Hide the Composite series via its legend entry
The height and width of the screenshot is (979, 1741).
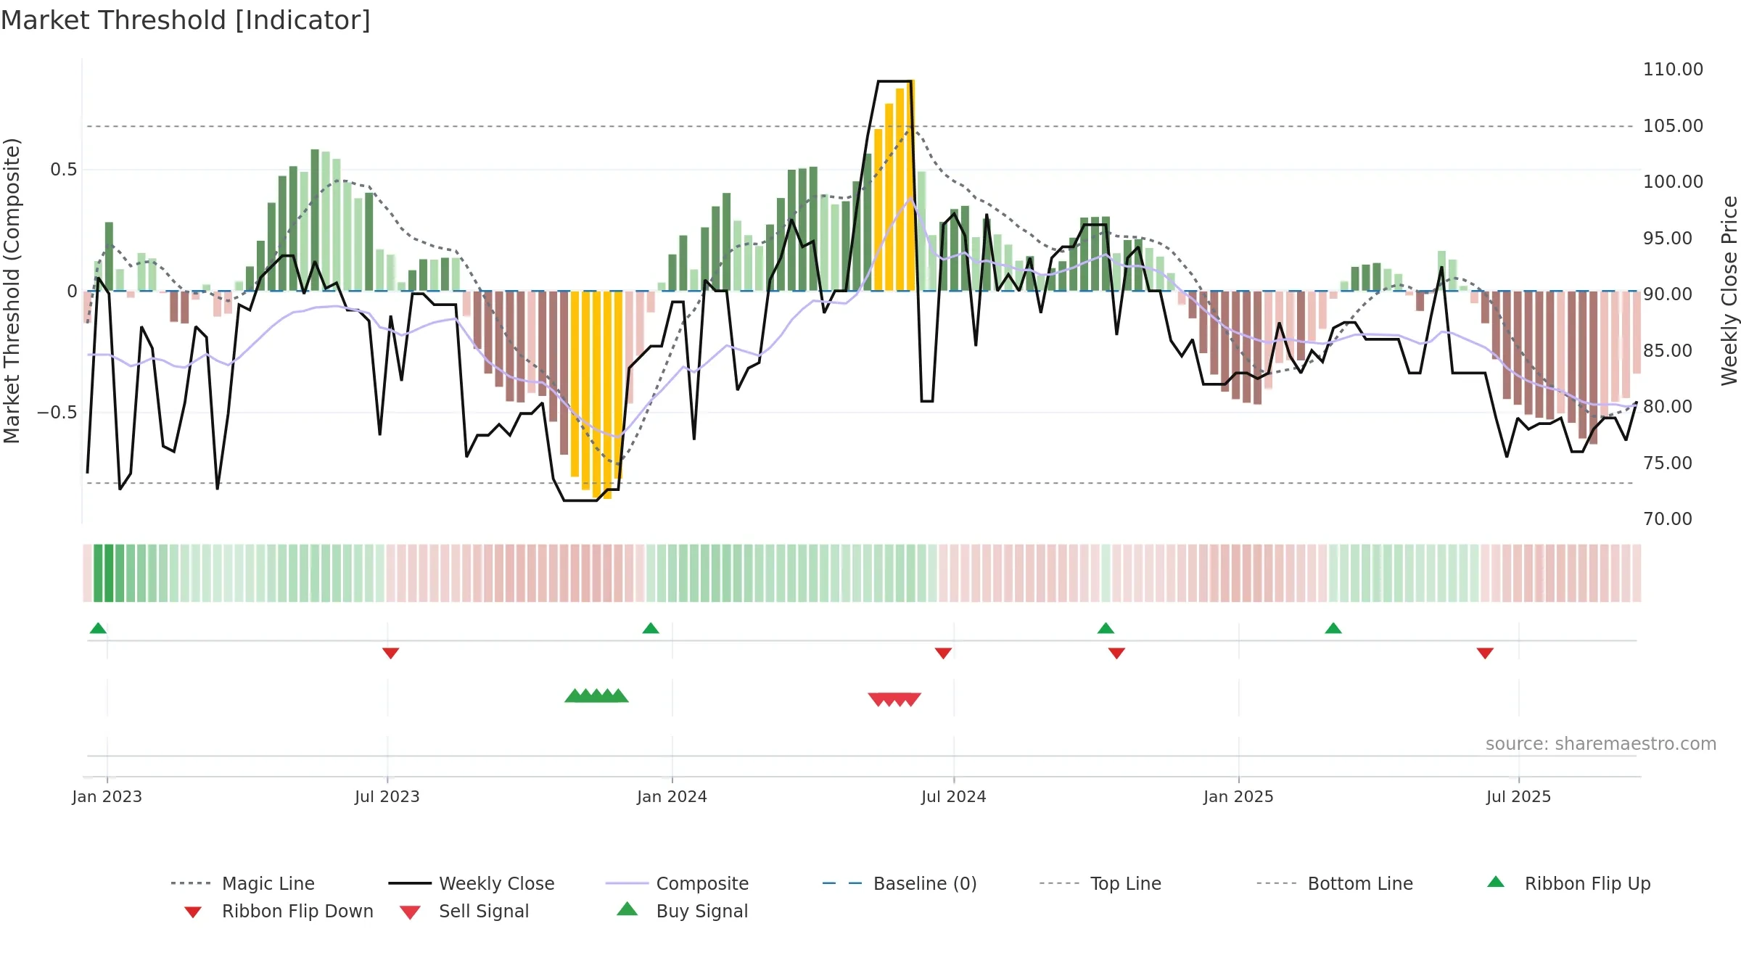677,883
